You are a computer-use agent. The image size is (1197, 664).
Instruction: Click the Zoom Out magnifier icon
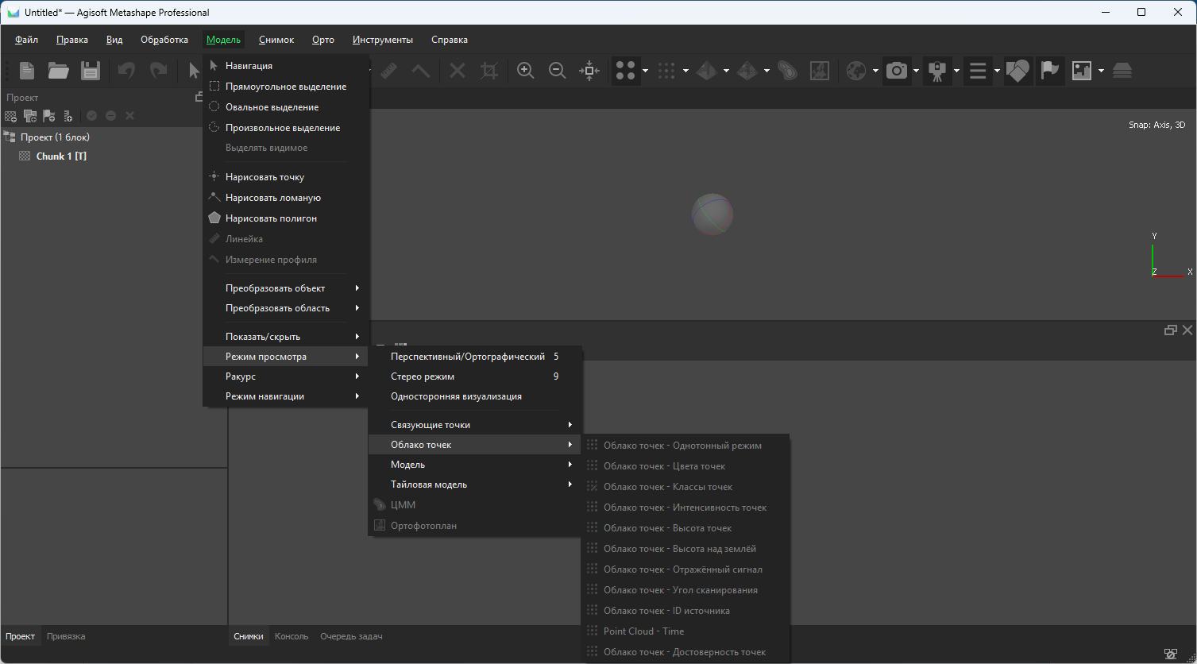[558, 71]
